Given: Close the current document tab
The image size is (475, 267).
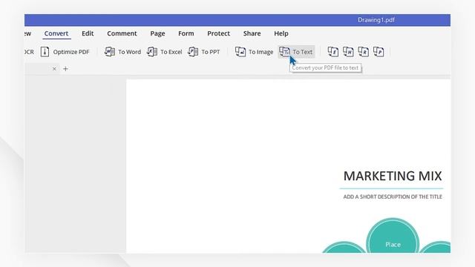Looking at the screenshot, I should 54,69.
